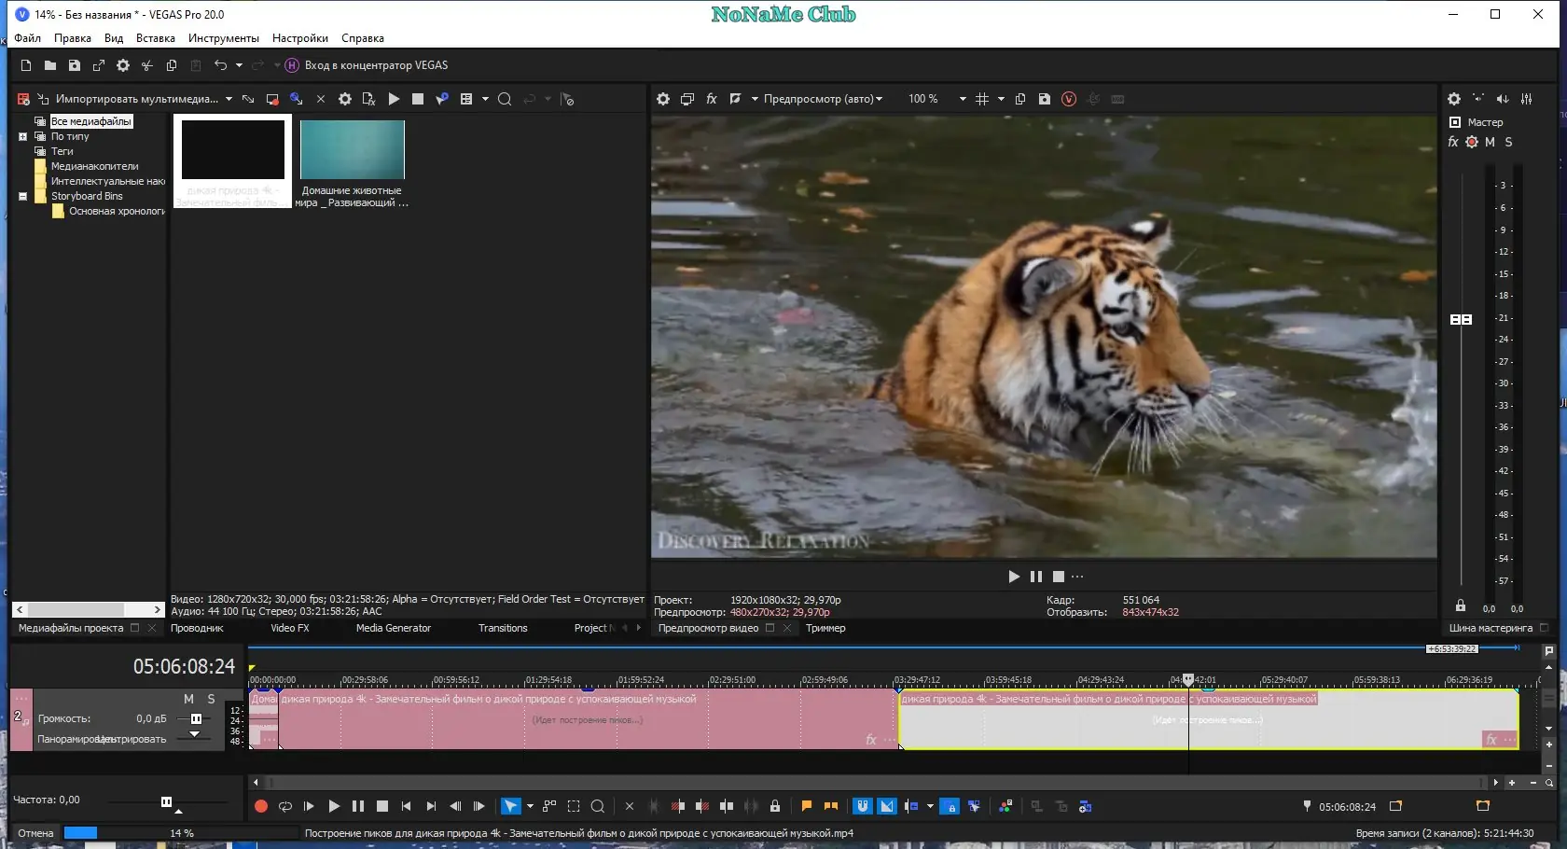The height and width of the screenshot is (849, 1567).
Task: Open the Предпросмотр (авто) quality dropdown
Action: point(823,99)
